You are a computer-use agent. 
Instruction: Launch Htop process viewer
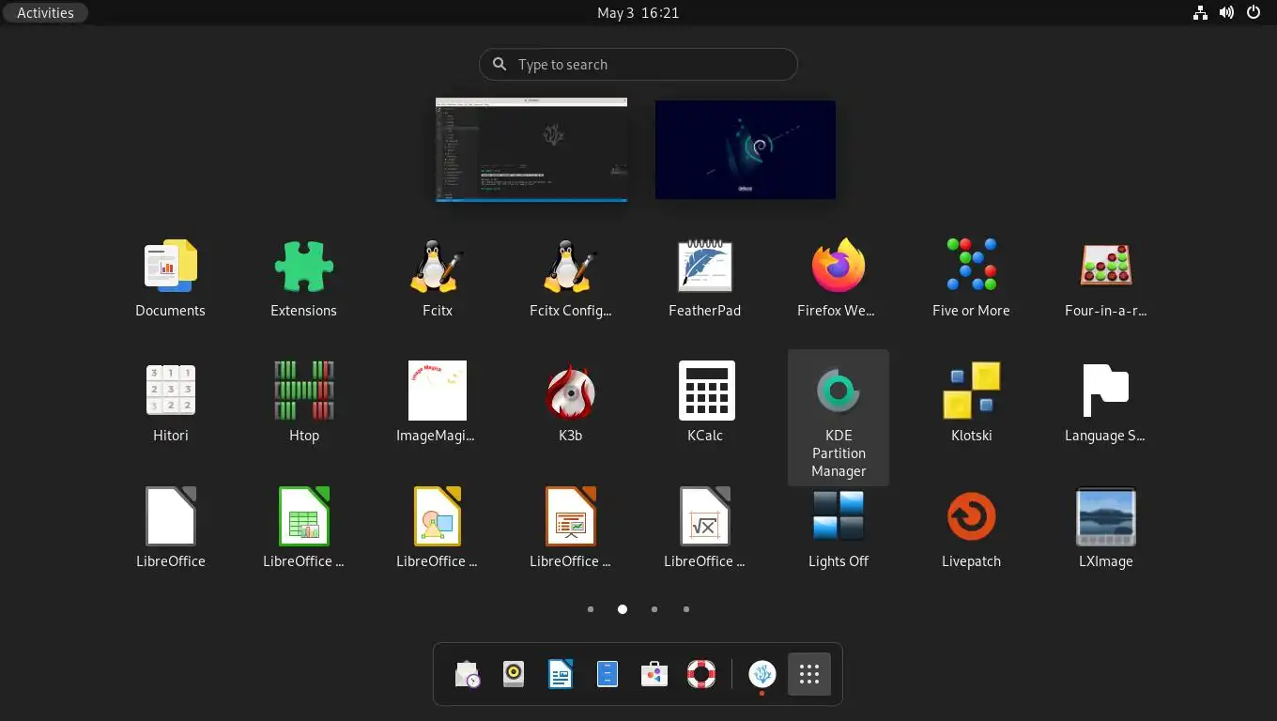tap(303, 402)
